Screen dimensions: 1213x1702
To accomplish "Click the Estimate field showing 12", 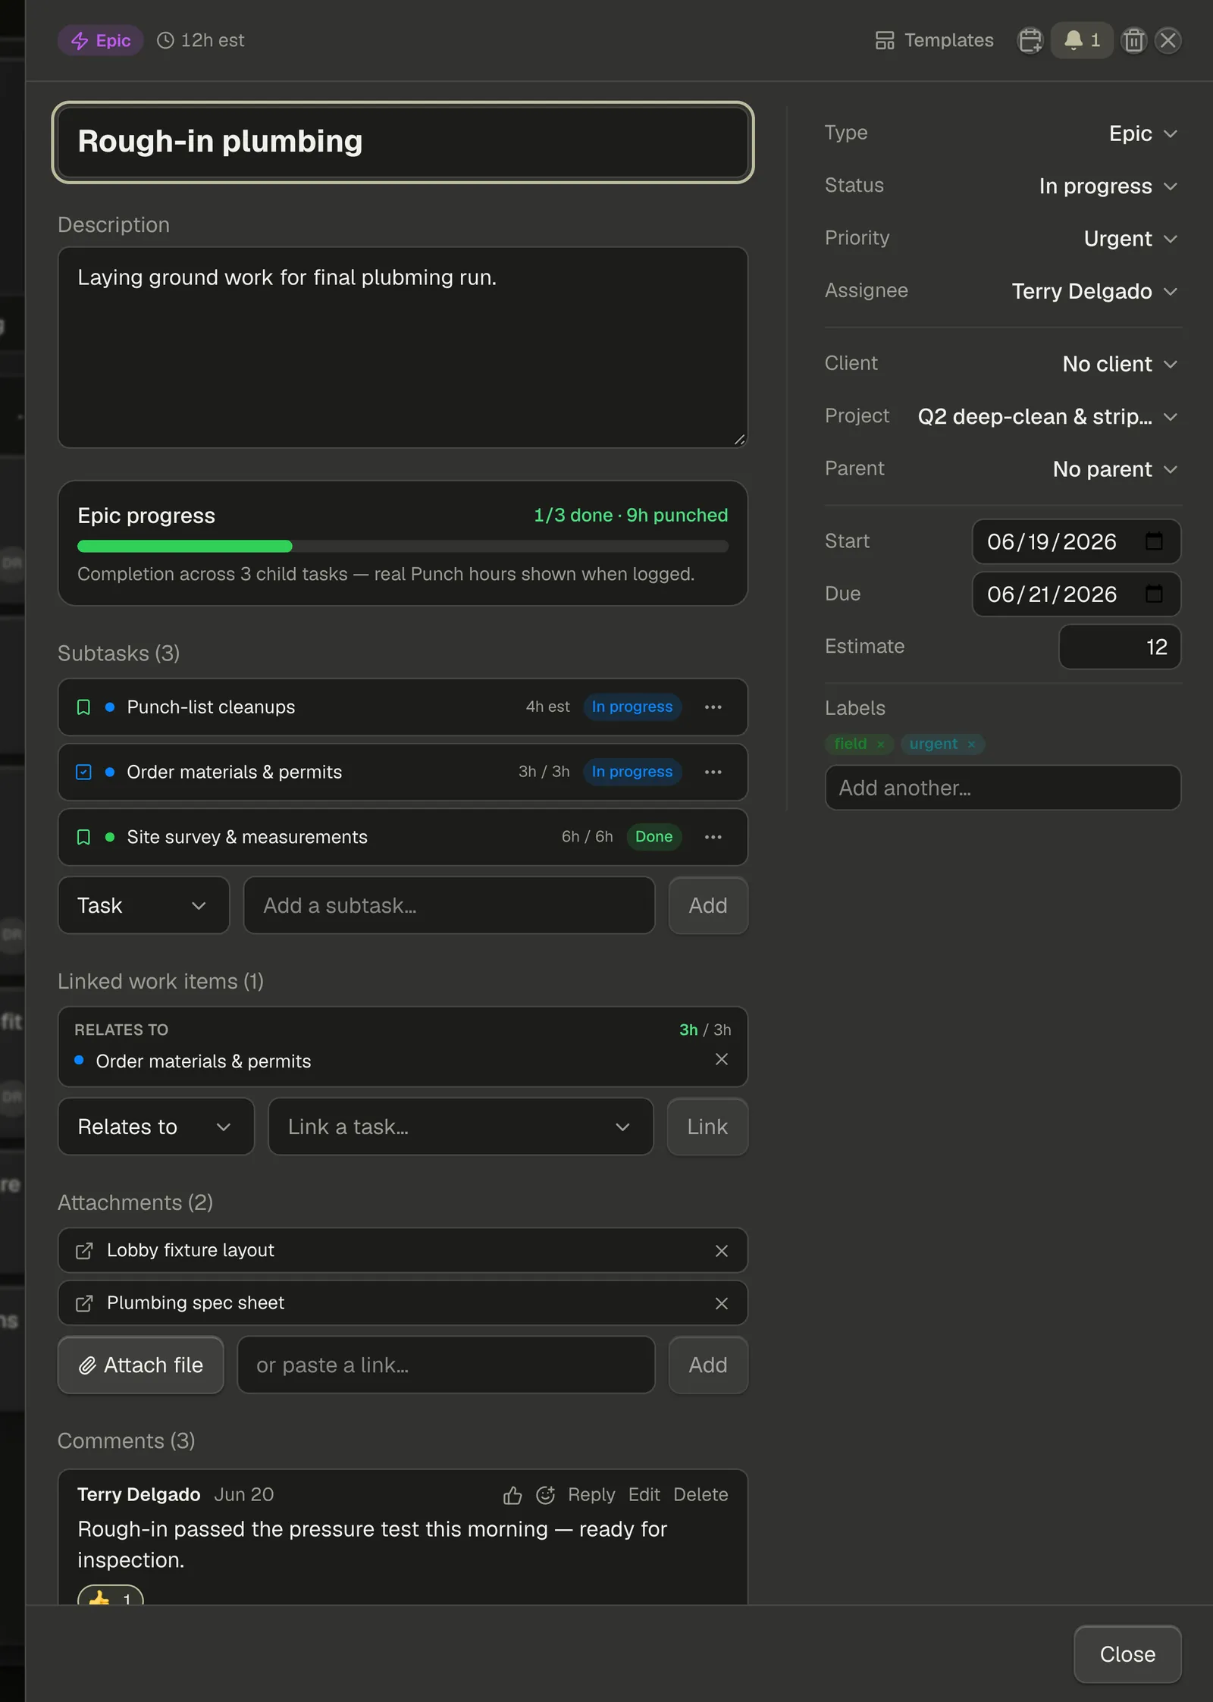I will [1119, 647].
